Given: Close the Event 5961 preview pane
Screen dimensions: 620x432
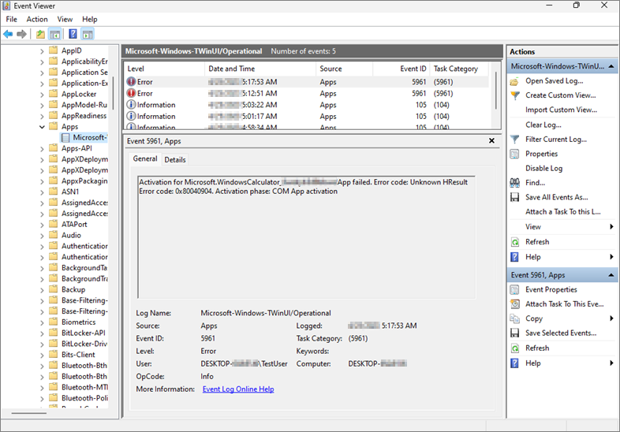Looking at the screenshot, I should click(x=491, y=140).
